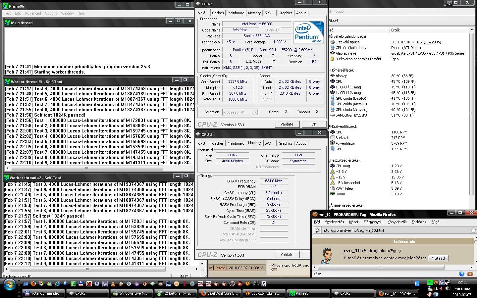Launch EVEREST info icon in quick launch

coord(145,284)
